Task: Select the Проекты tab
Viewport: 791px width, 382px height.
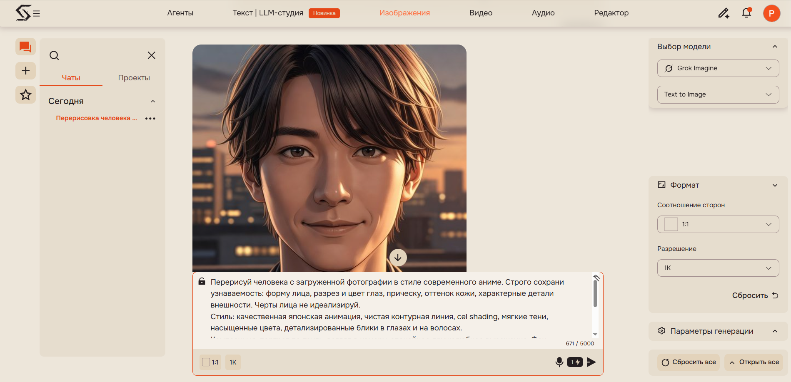Action: (134, 78)
